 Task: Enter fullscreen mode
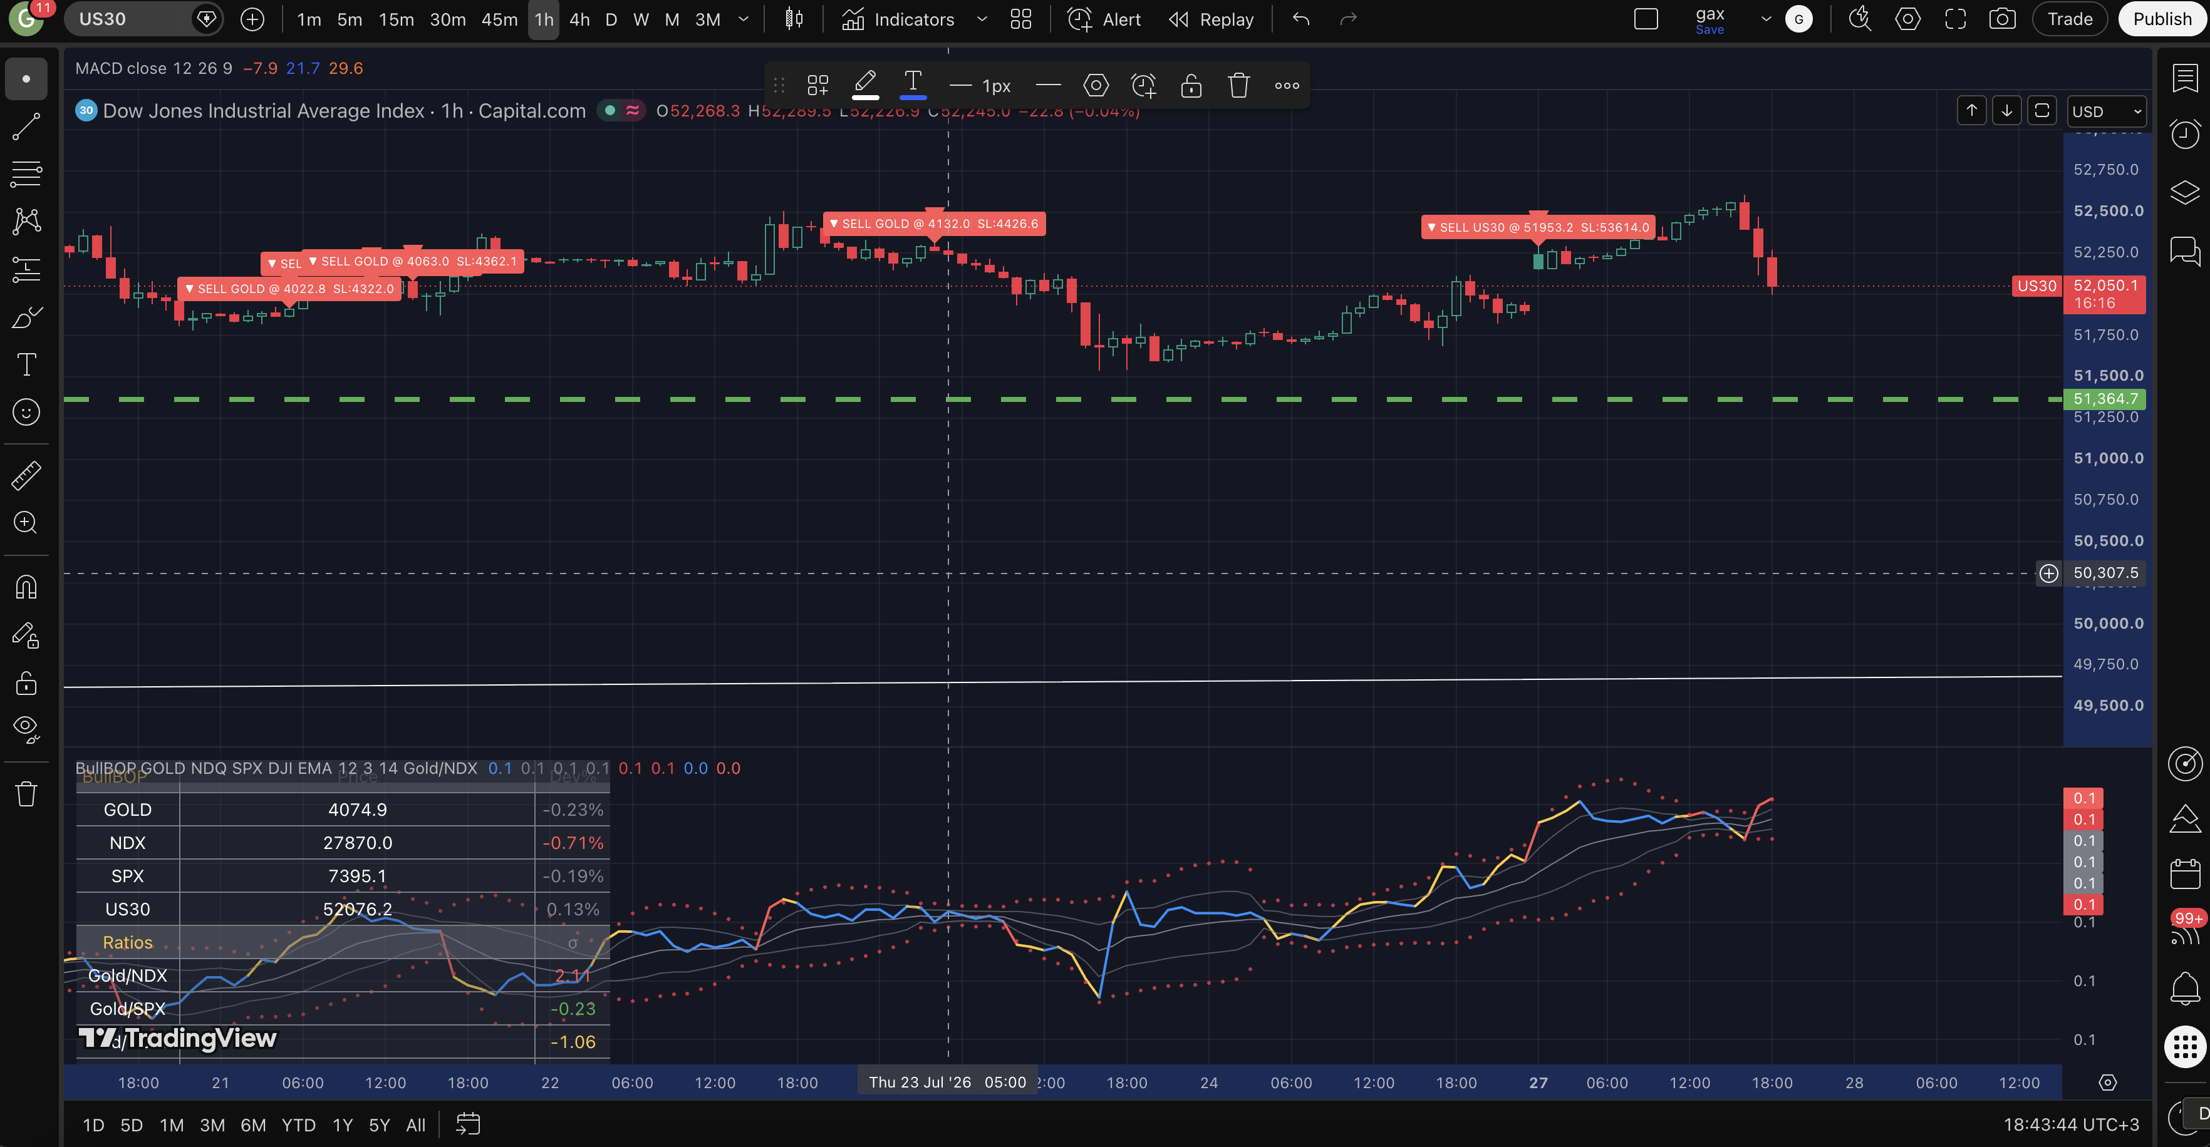click(x=1955, y=19)
